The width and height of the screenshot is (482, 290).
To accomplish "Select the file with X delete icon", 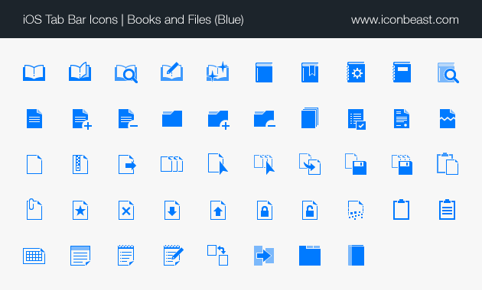I will pyautogui.click(x=126, y=211).
